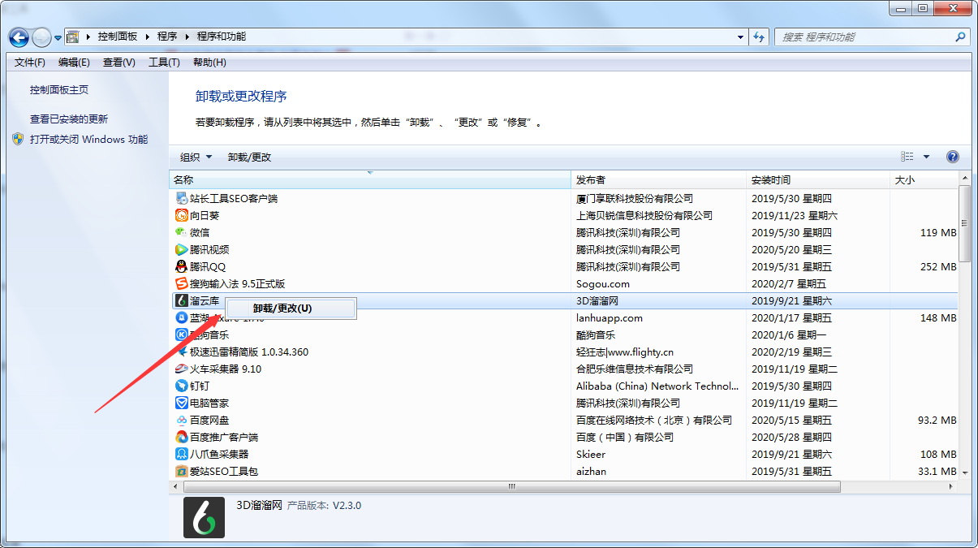
Task: Expand the arrow after 控制面板 in breadcrumb
Action: 148,37
